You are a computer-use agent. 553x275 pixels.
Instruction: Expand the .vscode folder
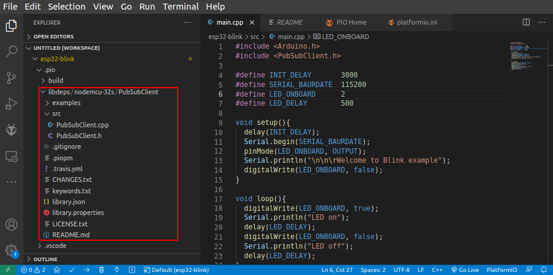point(112,246)
